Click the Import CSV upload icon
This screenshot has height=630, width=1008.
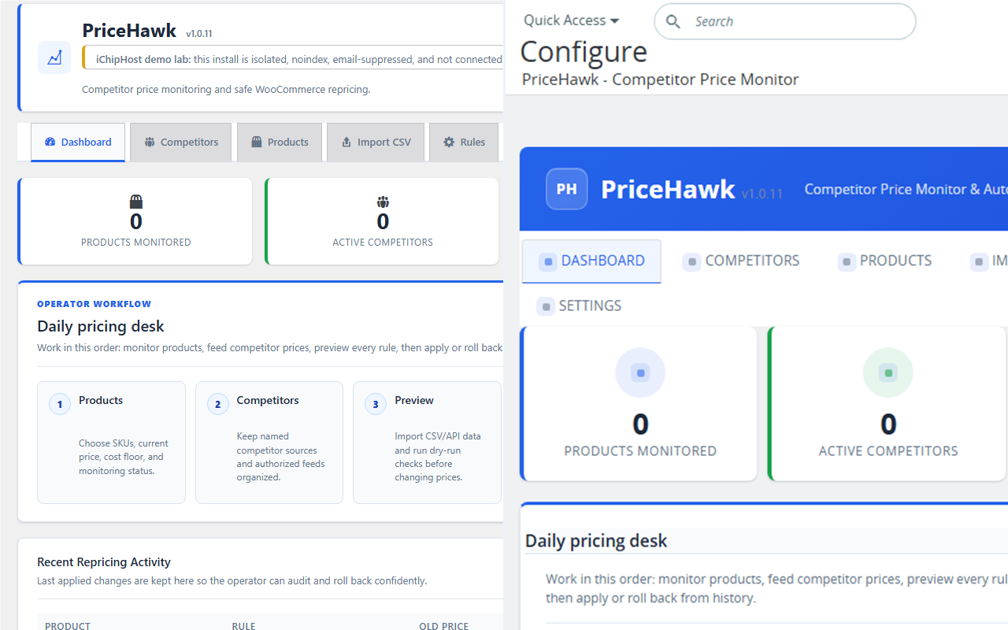[346, 143]
